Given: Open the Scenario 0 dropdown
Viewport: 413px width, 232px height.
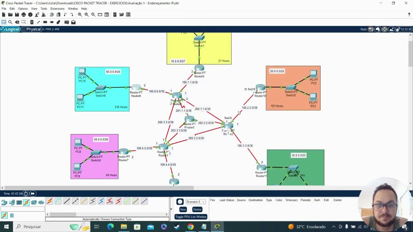Looking at the screenshot, I should [x=195, y=202].
